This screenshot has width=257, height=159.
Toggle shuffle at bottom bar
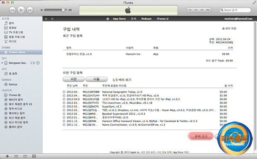click(16, 156)
